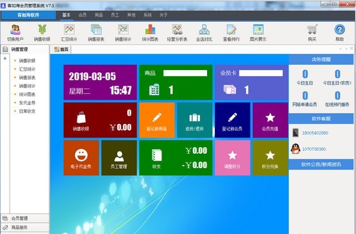356x234 pixels.
Task: Click the QQ penguin icon
Action: (295, 149)
